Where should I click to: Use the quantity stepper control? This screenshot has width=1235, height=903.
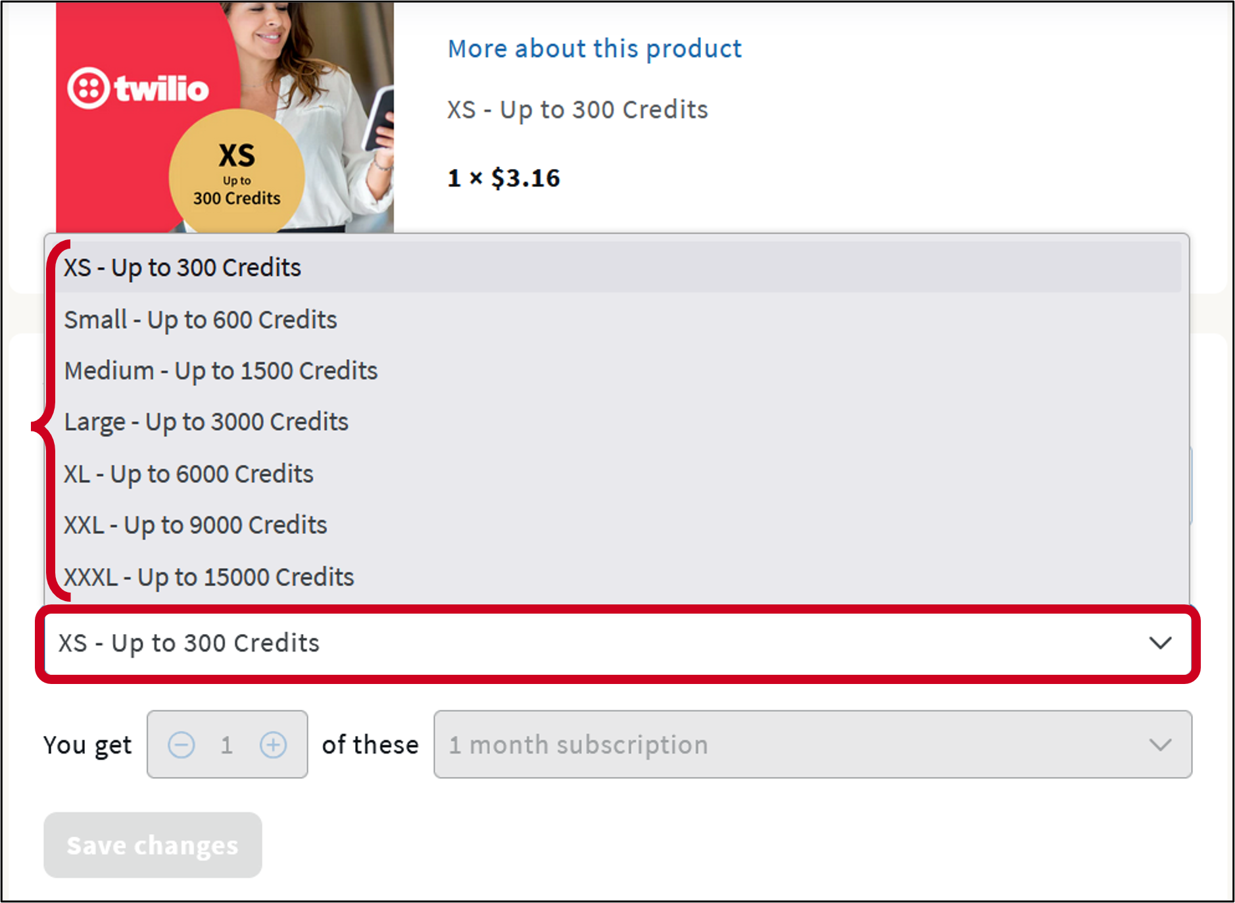pos(227,744)
